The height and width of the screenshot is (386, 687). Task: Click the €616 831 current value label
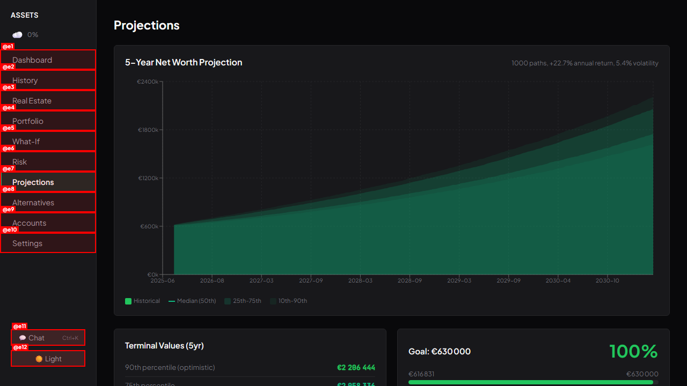click(x=421, y=374)
